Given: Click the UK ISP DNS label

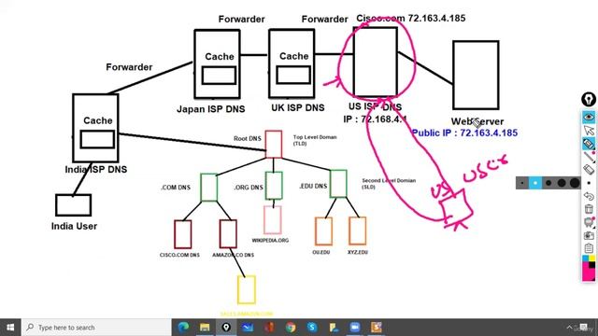Looking at the screenshot, I should click(x=298, y=108).
